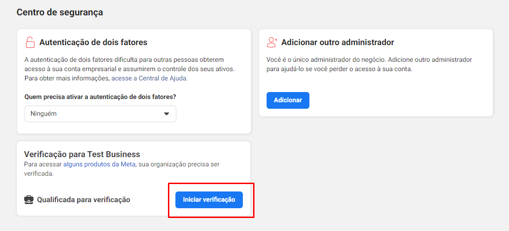The image size is (509, 231).
Task: Click the briefcase icon beside Qualificada
Action: (29, 199)
